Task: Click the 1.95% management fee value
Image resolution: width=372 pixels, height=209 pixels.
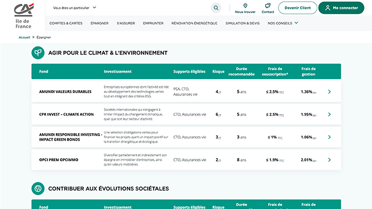Action: (308, 115)
